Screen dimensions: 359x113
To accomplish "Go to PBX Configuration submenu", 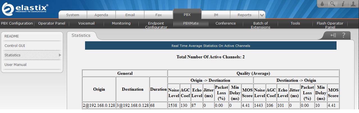I will [17, 23].
